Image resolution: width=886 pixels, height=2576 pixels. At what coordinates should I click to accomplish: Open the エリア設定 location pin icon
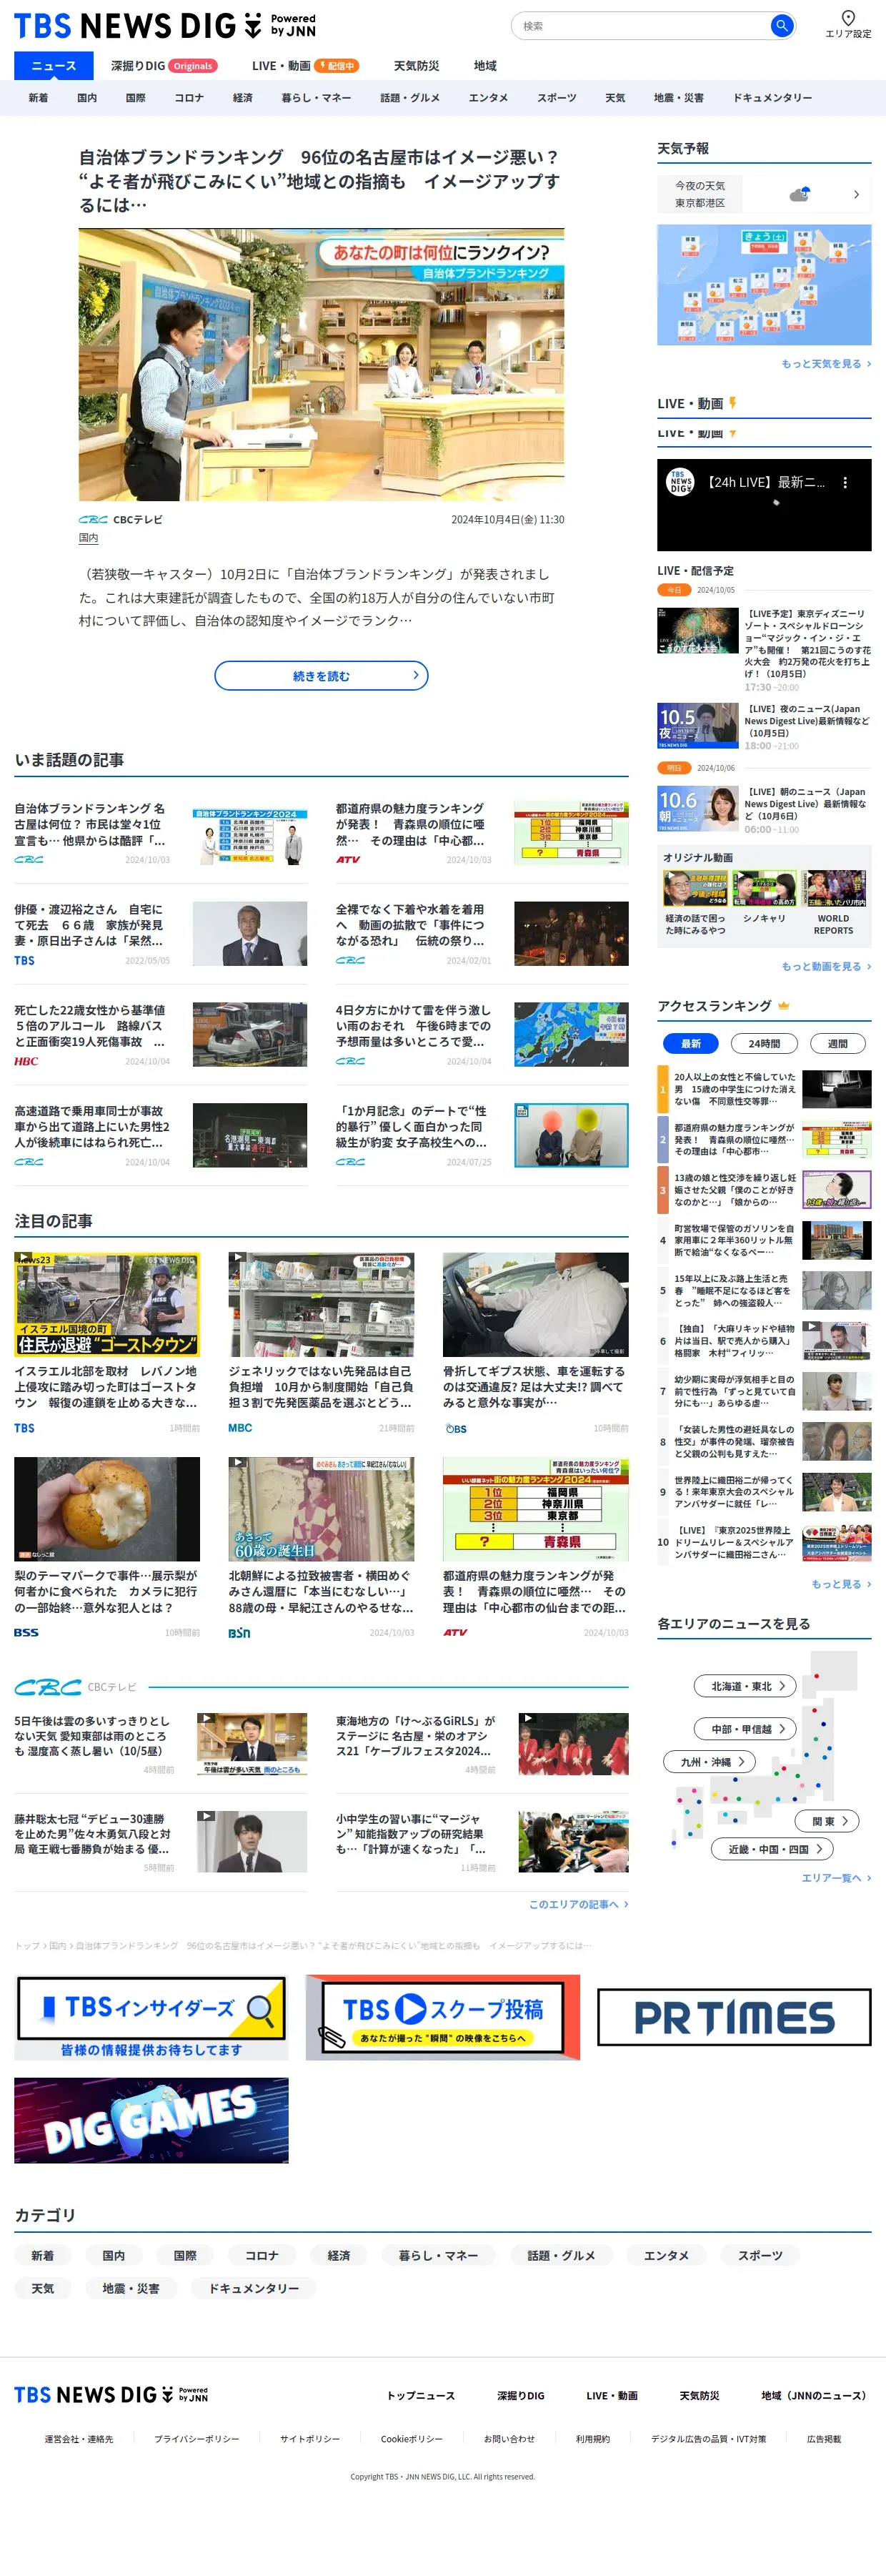(x=847, y=17)
